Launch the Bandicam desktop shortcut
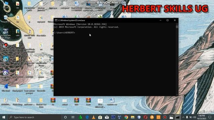 [x=6, y=46]
